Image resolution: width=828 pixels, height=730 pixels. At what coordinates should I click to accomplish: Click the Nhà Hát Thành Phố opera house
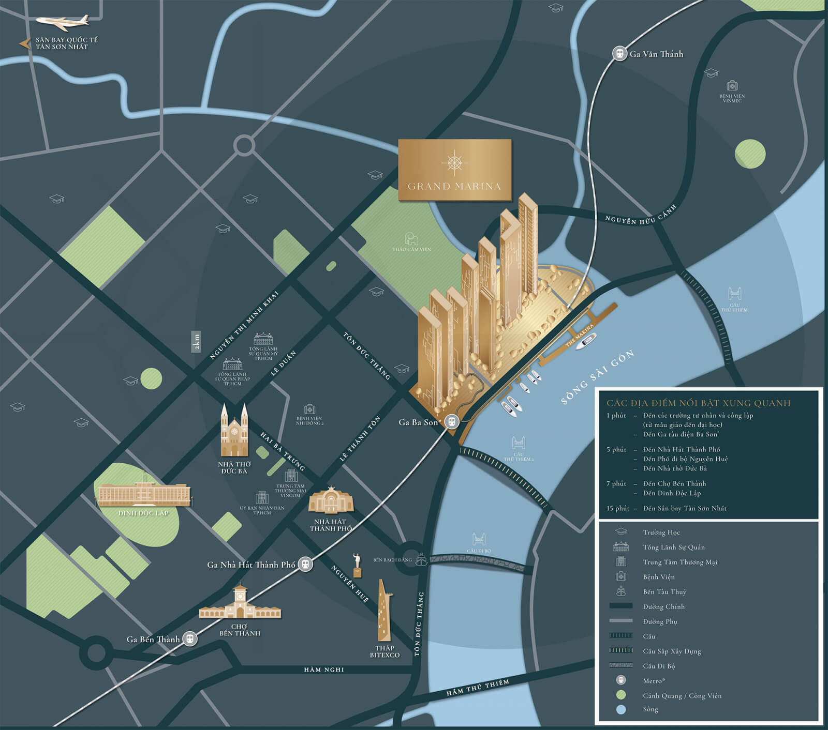click(331, 500)
